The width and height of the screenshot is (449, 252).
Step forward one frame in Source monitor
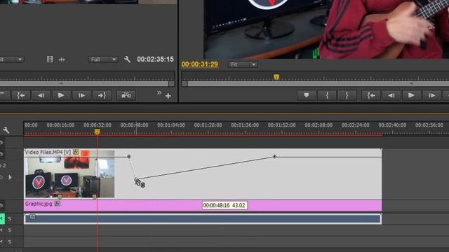pos(81,95)
